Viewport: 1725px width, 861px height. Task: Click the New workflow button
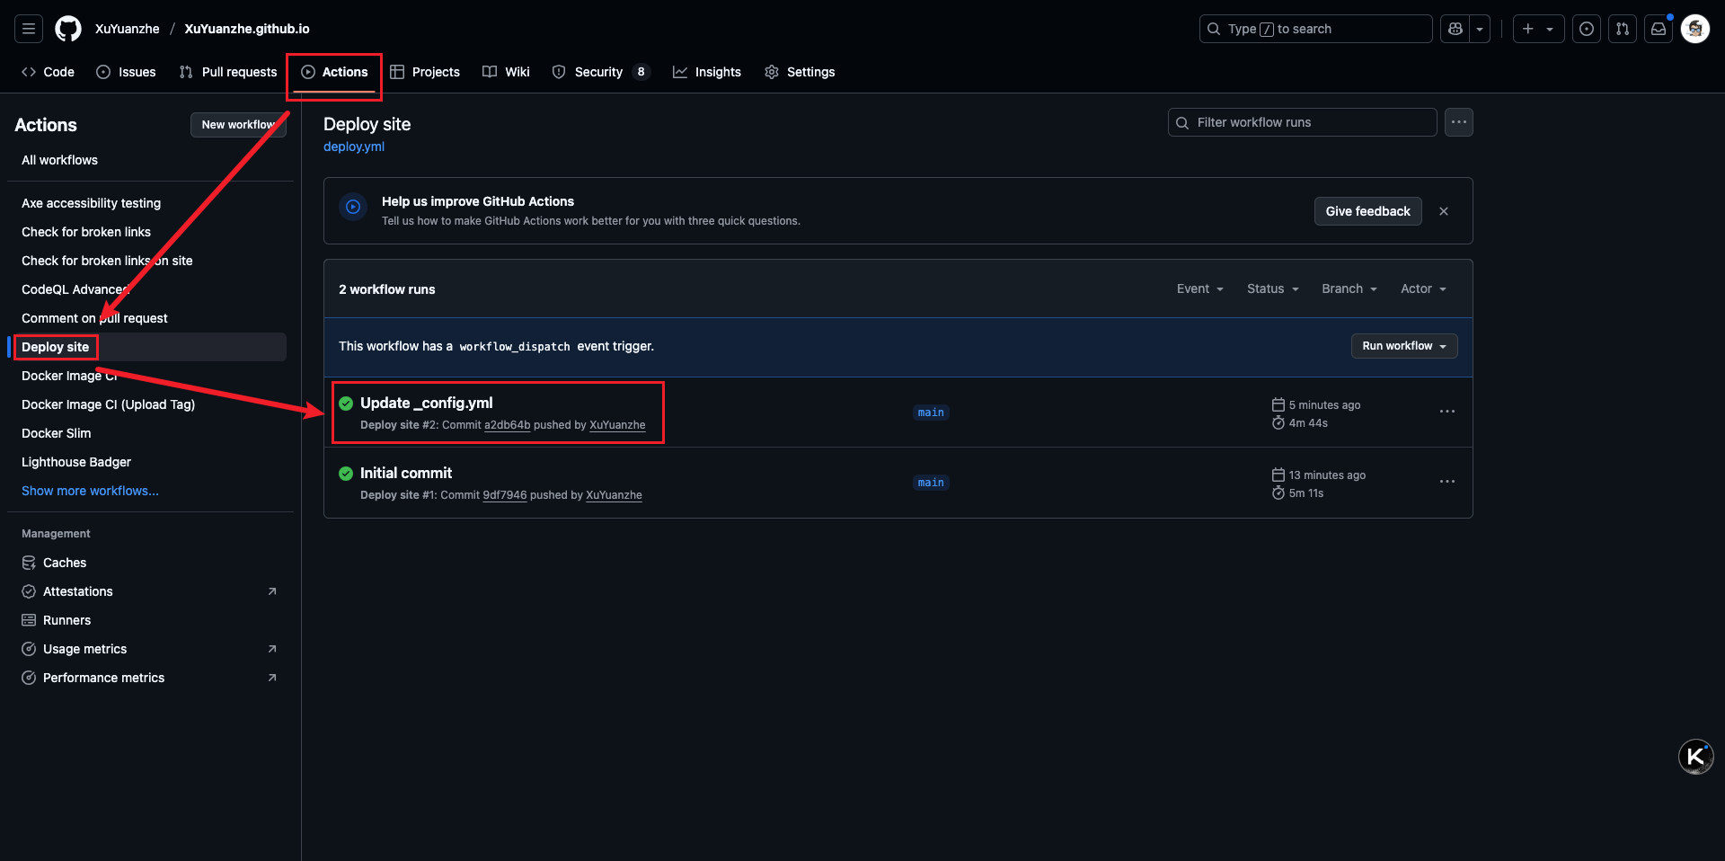pos(238,125)
